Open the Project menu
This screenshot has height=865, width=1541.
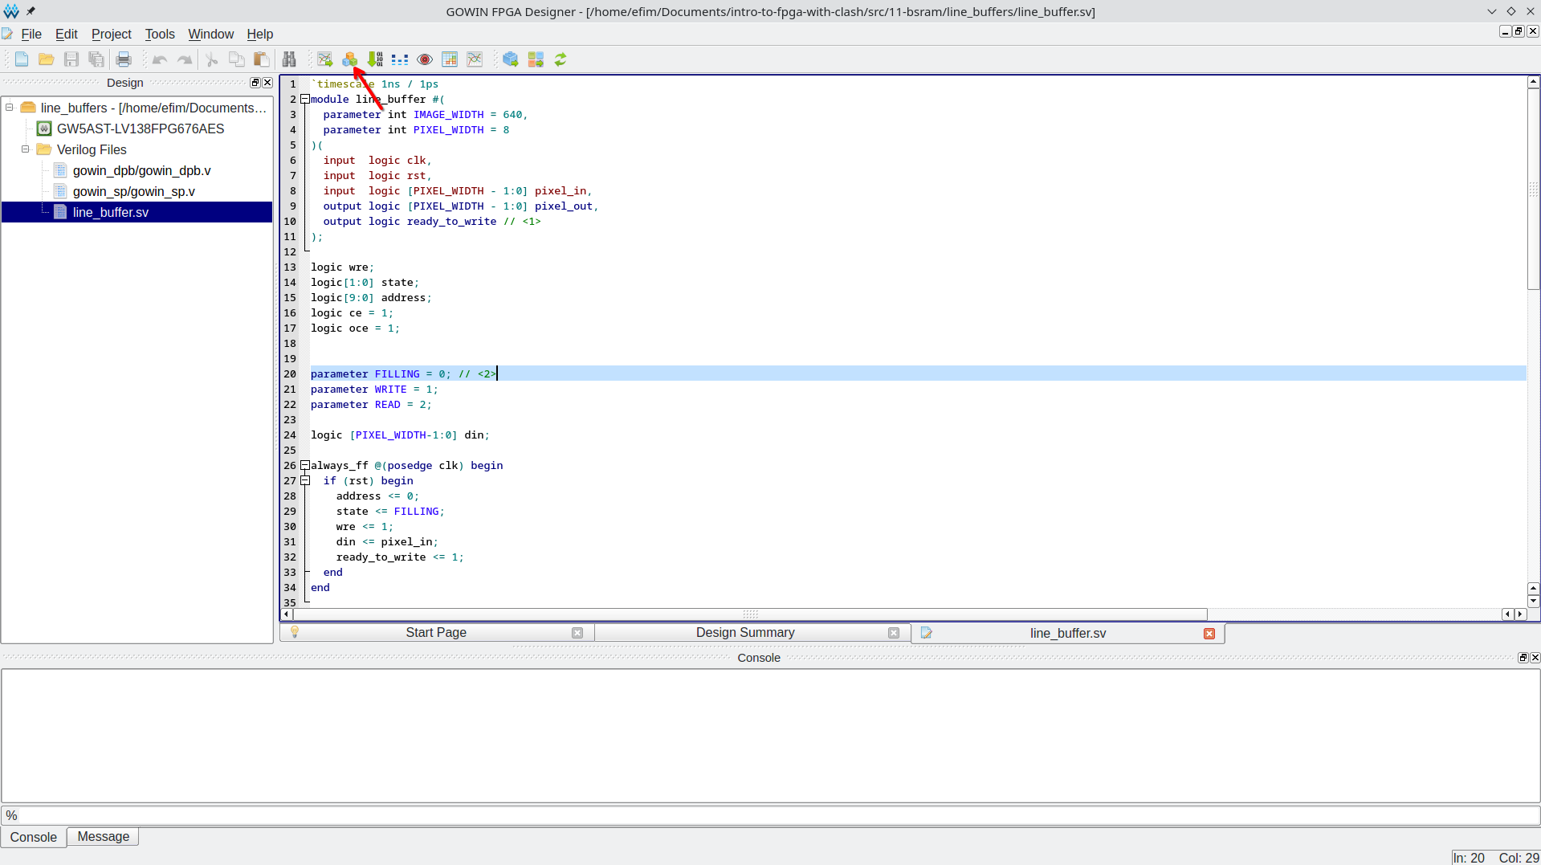pos(112,34)
